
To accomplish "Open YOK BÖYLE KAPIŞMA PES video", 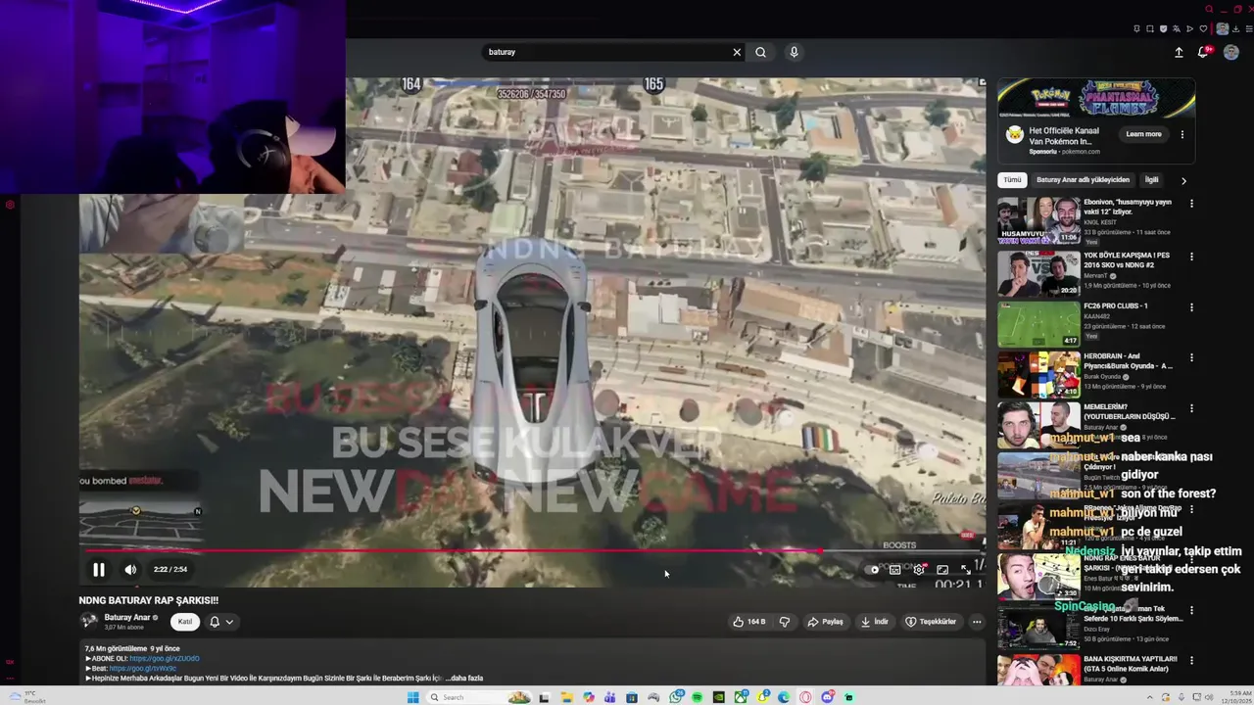I will [1038, 273].
